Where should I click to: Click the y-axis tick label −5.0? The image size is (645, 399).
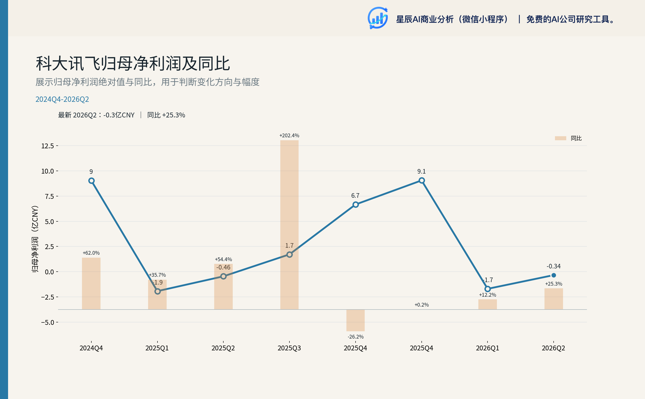48,322
